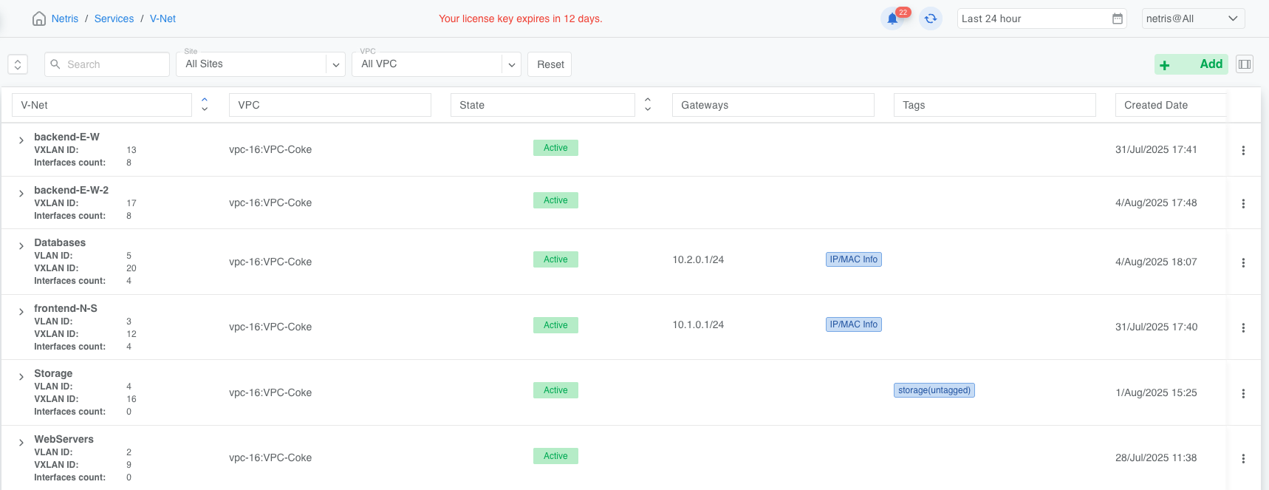This screenshot has width=1269, height=490.
Task: Go to Services breadcrumb
Action: (x=114, y=18)
